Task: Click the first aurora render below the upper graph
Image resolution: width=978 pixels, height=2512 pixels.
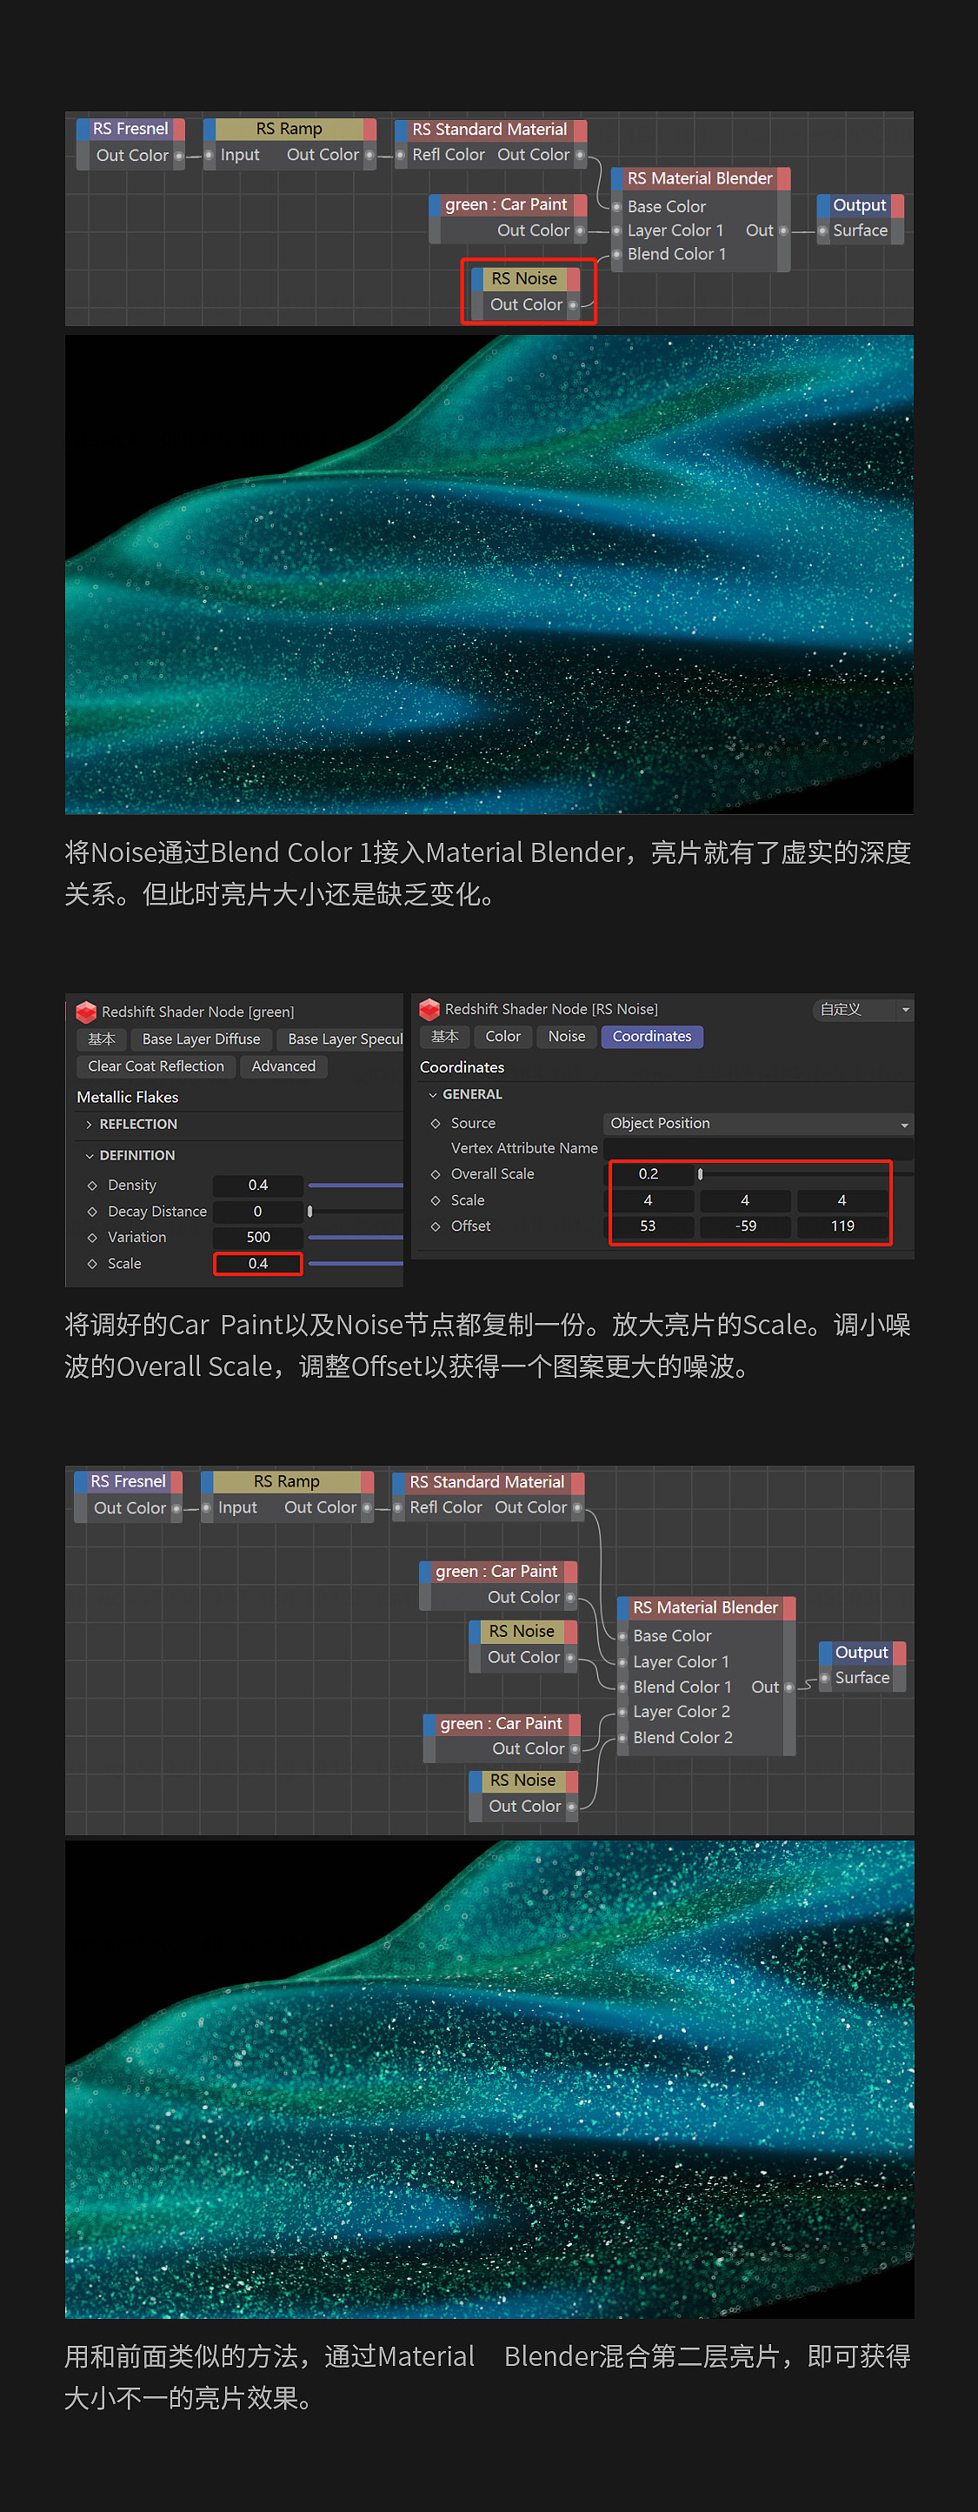Action: 489,574
